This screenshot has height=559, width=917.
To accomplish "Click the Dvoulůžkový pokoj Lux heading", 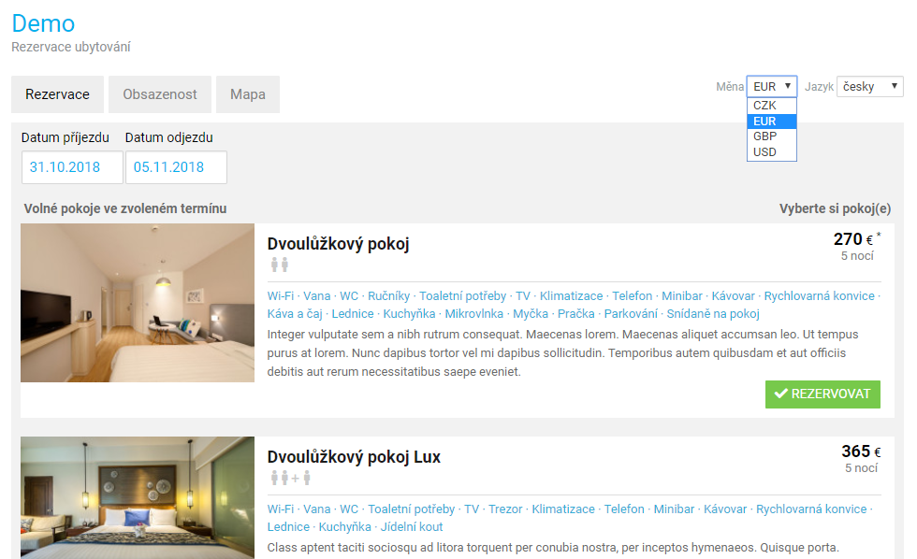I will coord(354,457).
